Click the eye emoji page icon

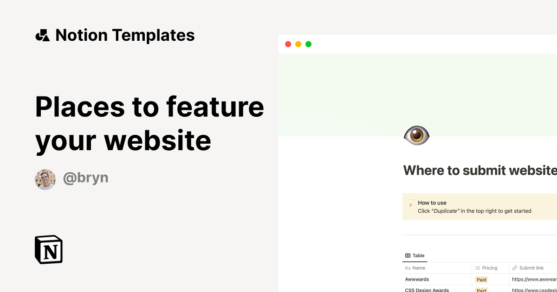click(416, 135)
